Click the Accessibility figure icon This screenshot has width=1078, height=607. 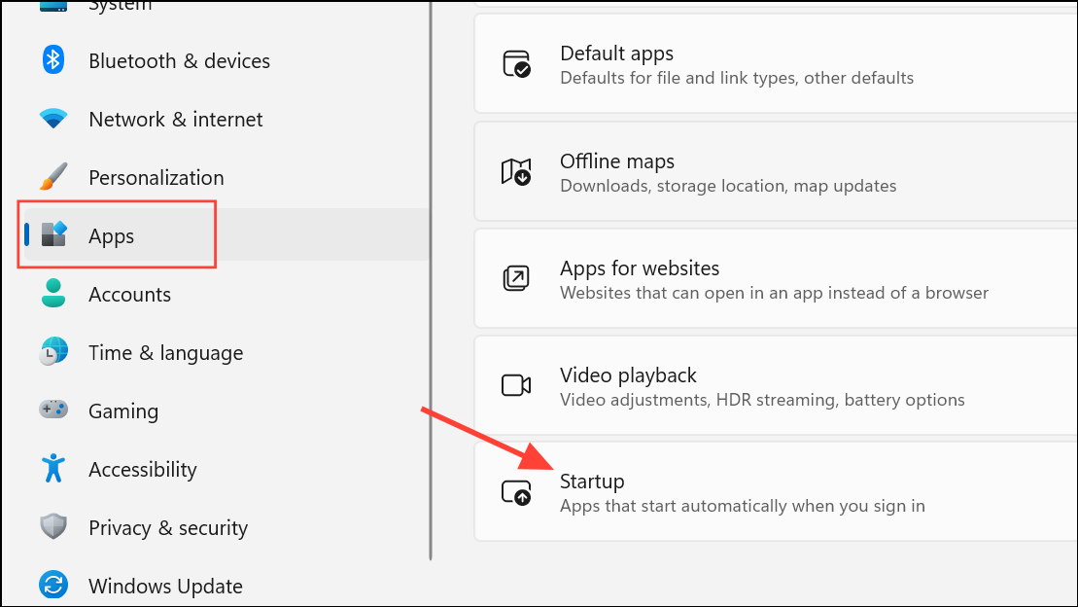(52, 469)
